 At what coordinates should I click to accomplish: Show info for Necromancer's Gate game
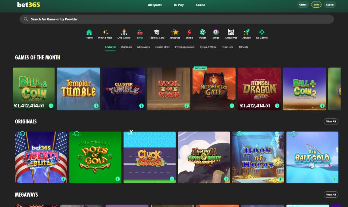click(232, 106)
